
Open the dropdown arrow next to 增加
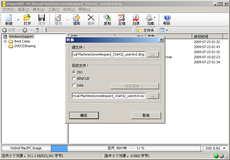pyautogui.click(x=67, y=20)
